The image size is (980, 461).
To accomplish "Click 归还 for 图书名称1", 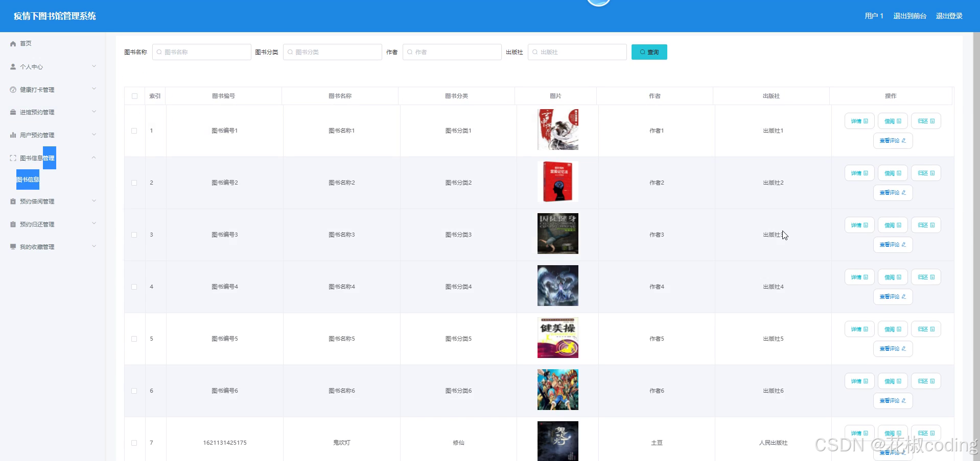I will point(926,121).
